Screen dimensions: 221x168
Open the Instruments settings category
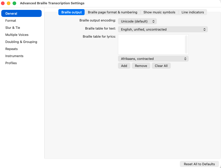coord(14,56)
